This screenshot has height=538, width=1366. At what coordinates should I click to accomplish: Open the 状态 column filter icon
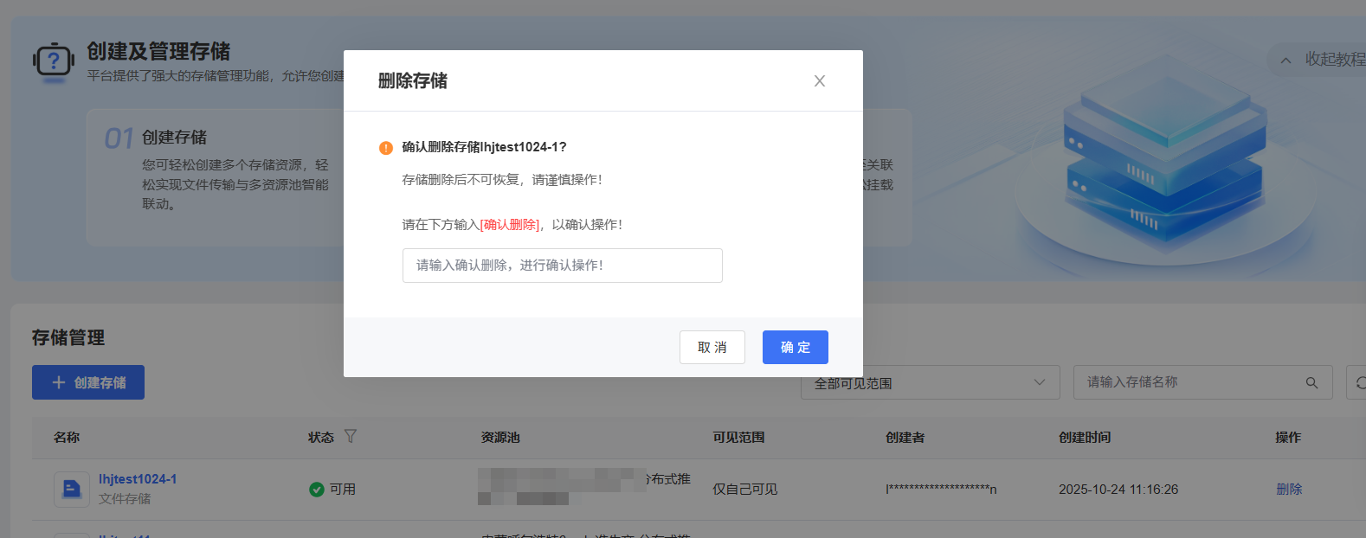(x=351, y=437)
